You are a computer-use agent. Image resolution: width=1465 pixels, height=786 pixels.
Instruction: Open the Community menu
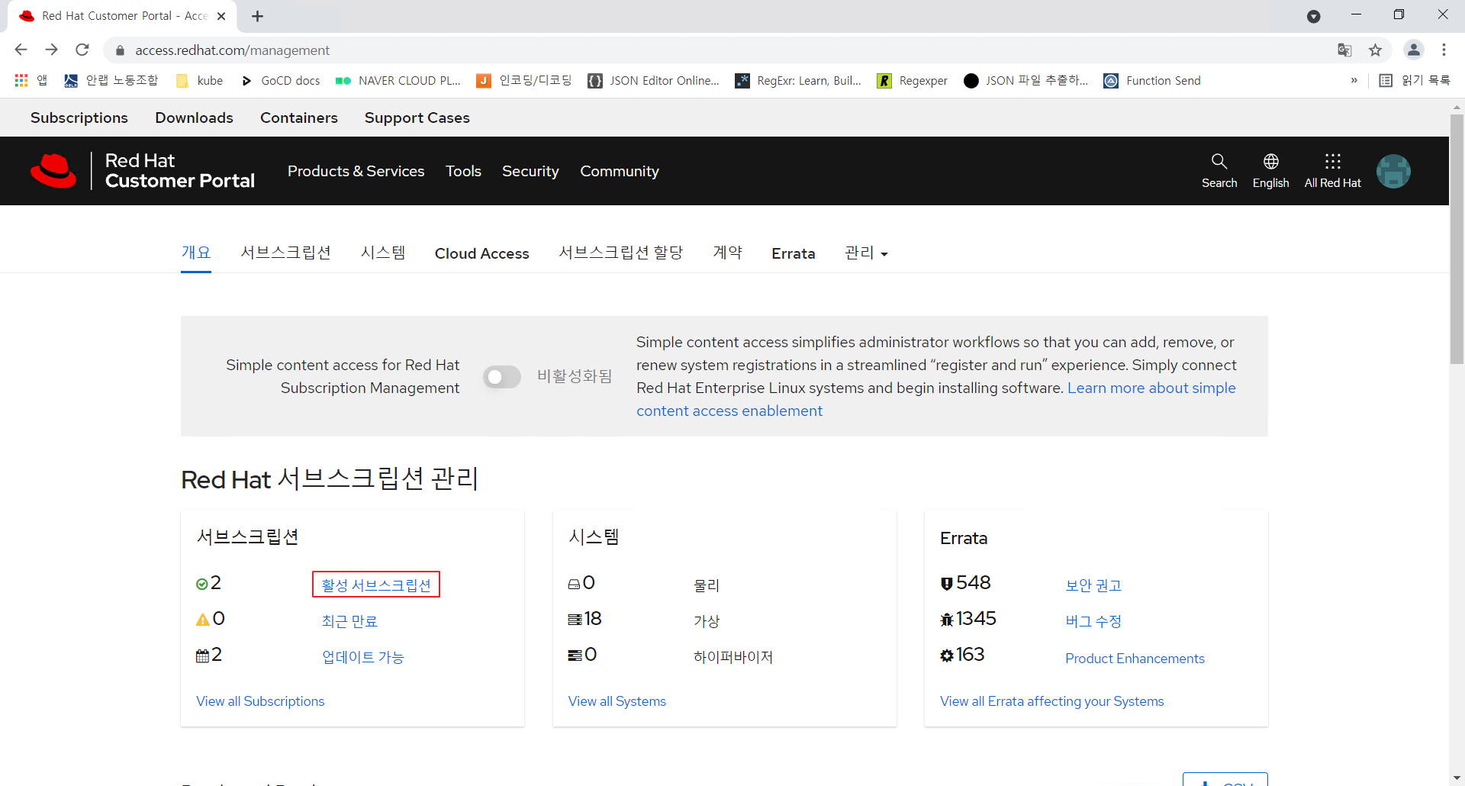point(620,171)
